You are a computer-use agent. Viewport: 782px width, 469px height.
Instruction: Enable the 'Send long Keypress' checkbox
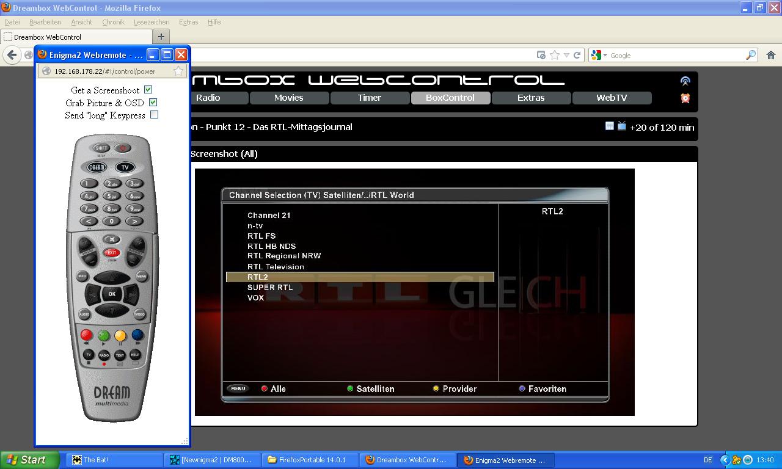pyautogui.click(x=154, y=115)
